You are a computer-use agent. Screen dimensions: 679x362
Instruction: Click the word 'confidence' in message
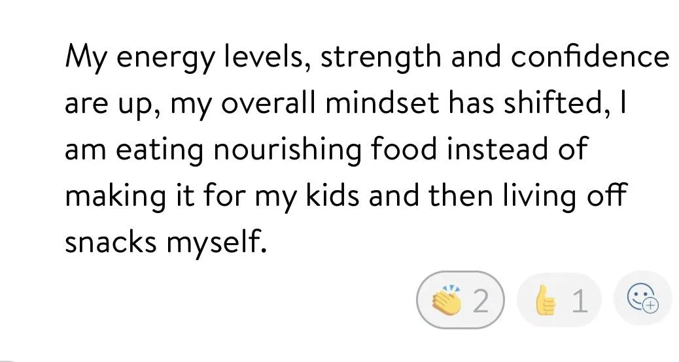click(x=589, y=58)
